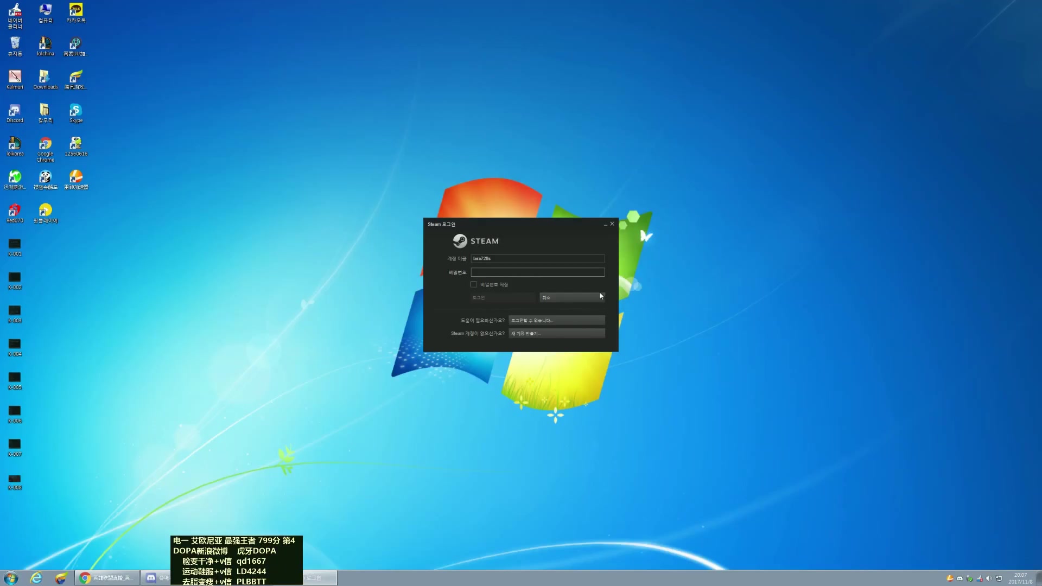This screenshot has width=1042, height=586.
Task: Select the 팟플레이어 PotPlayer shortcut
Action: tap(46, 213)
